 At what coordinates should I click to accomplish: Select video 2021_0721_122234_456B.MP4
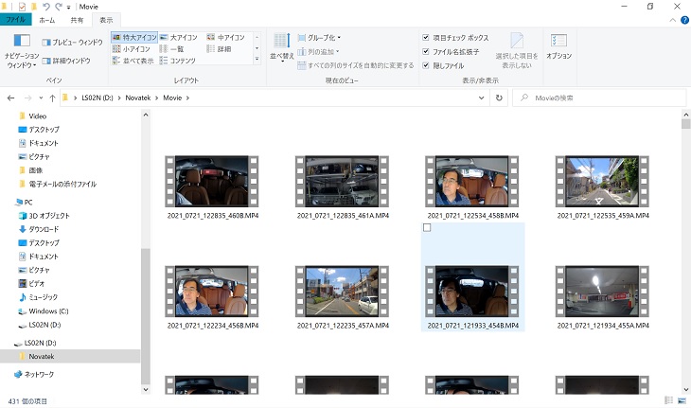212,297
